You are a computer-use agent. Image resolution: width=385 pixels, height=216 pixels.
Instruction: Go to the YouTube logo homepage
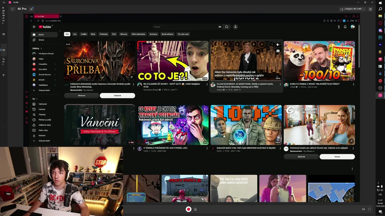(x=45, y=27)
